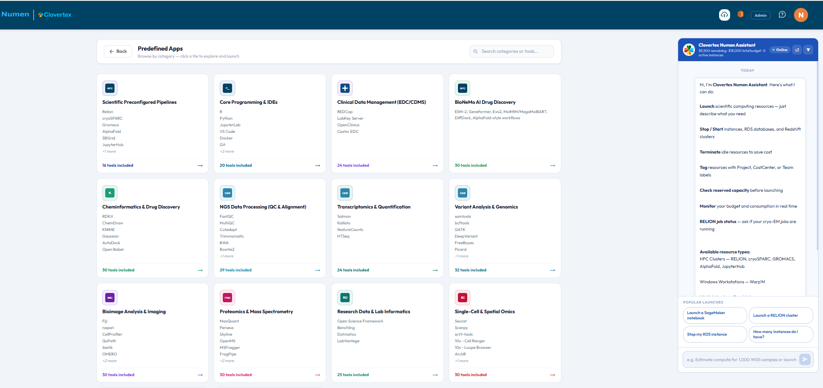
Task: Click Stop my RDS instance suggestion
Action: tap(715, 334)
